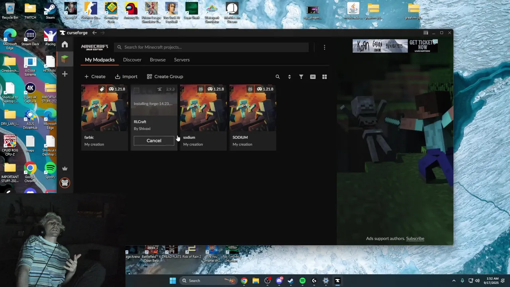Click the Minecraft Java Edition logo
The width and height of the screenshot is (510, 287).
(94, 47)
